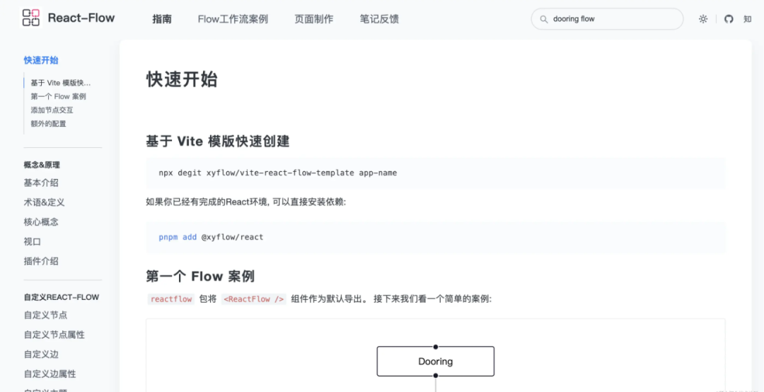Focus the dooring flow search field
764x392 pixels.
[607, 19]
